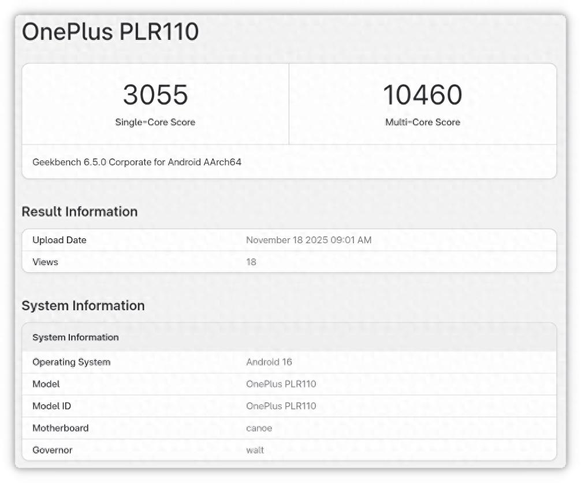Select the 10460 multi-core score value
Screen dimensions: 581x483
click(x=423, y=95)
